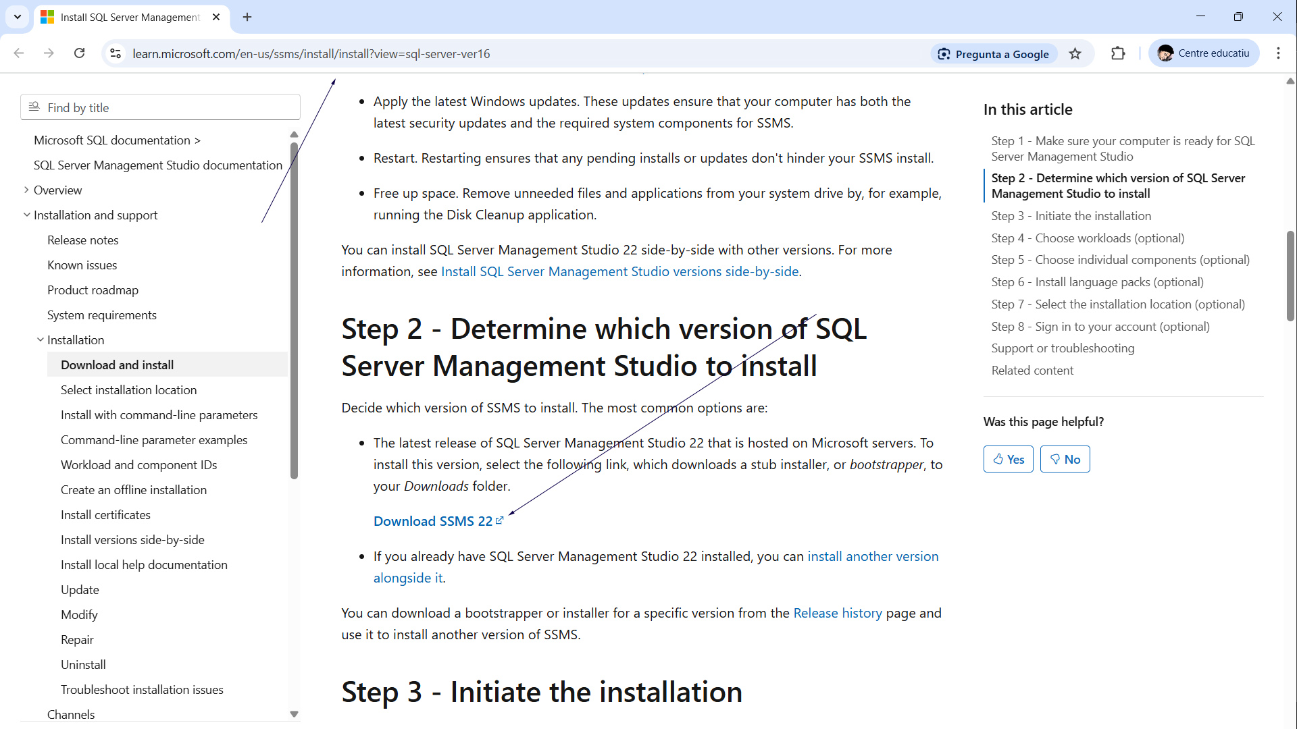The height and width of the screenshot is (729, 1297).
Task: Select Release notes in sidebar
Action: point(82,240)
